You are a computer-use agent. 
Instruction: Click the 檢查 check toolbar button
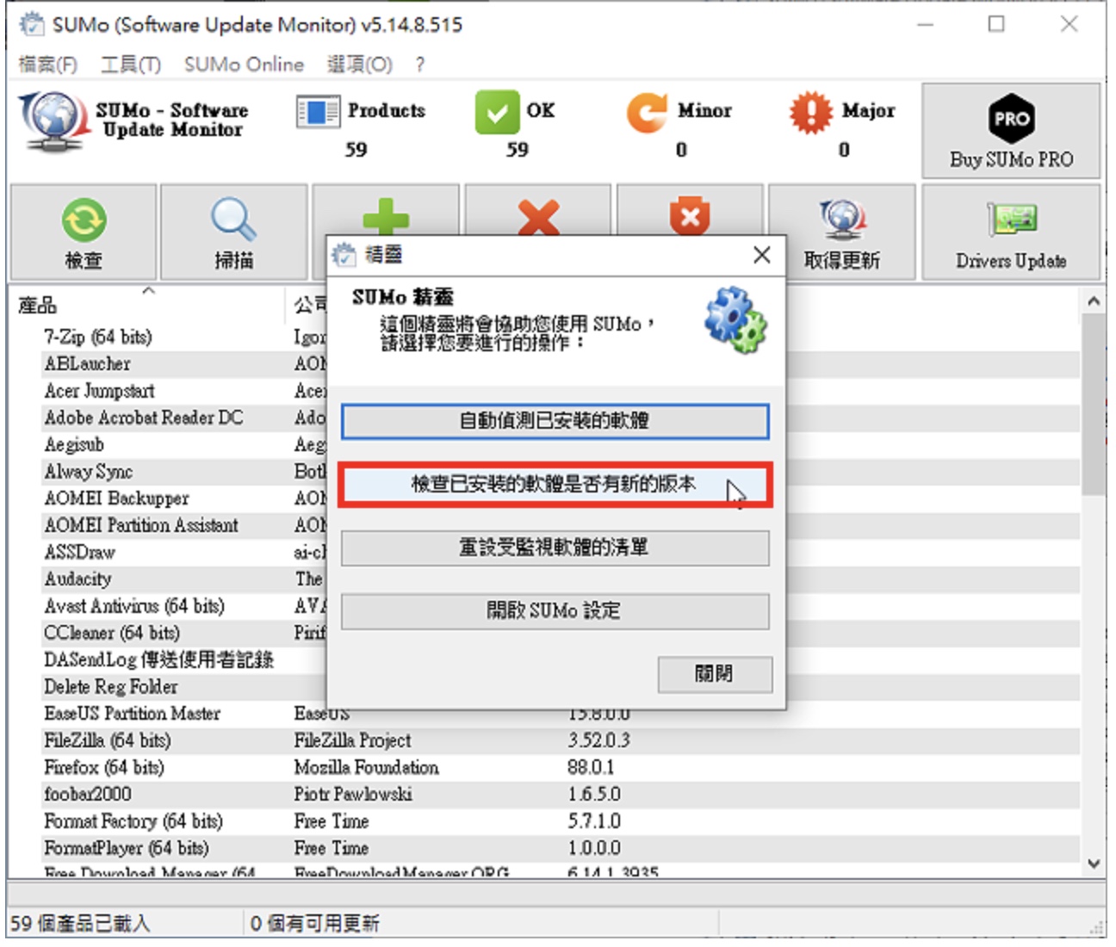(84, 232)
